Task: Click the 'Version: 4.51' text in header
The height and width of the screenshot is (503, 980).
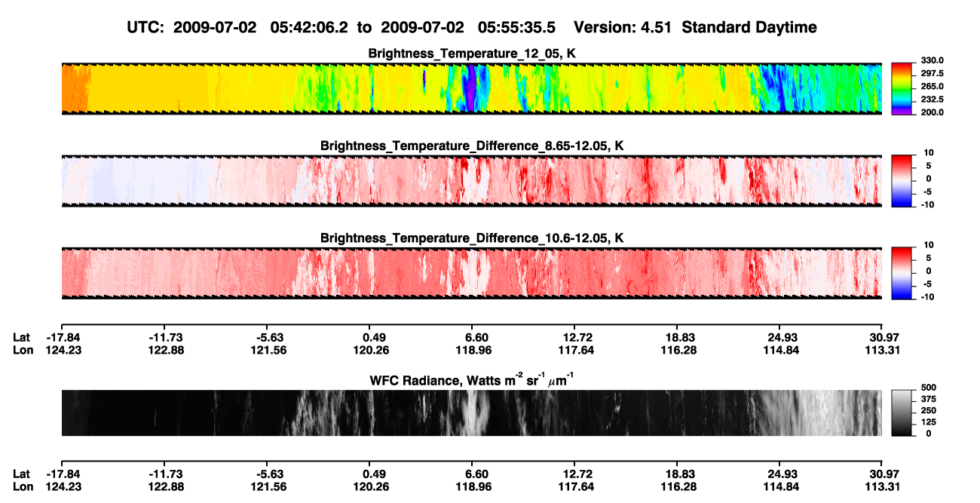Action: pos(621,27)
